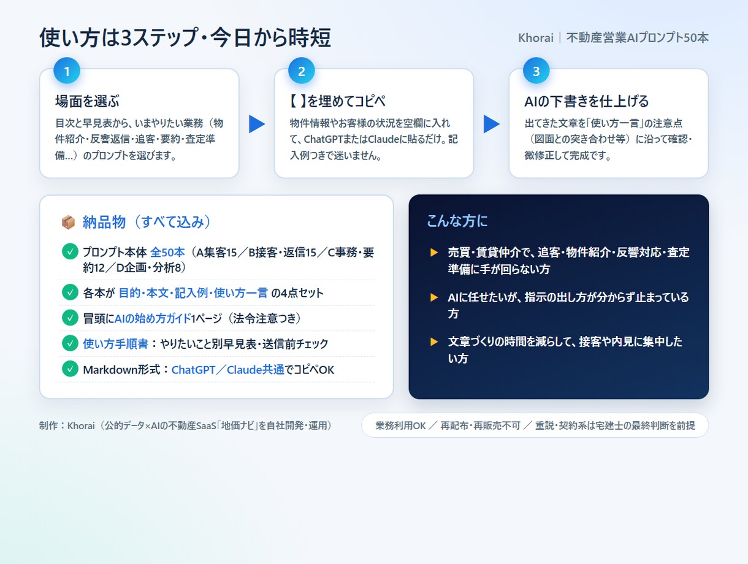748x564 pixels.
Task: Click the blue step 3 circle badge
Action: coord(536,71)
